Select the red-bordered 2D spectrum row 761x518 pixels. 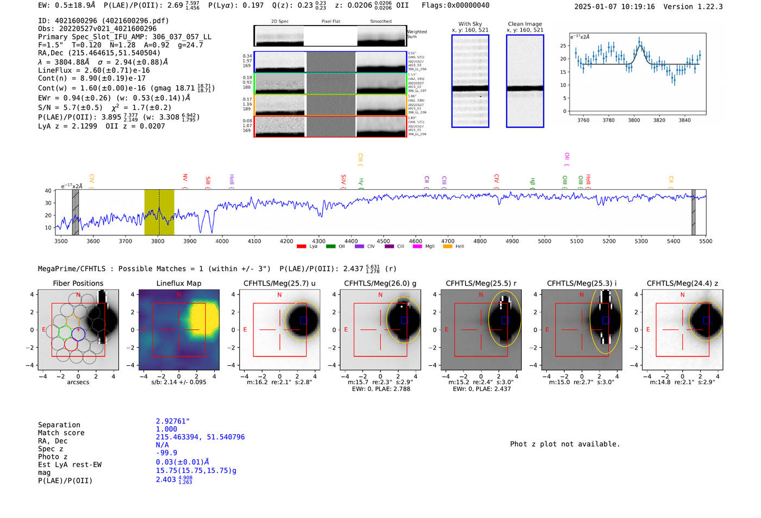pos(330,127)
